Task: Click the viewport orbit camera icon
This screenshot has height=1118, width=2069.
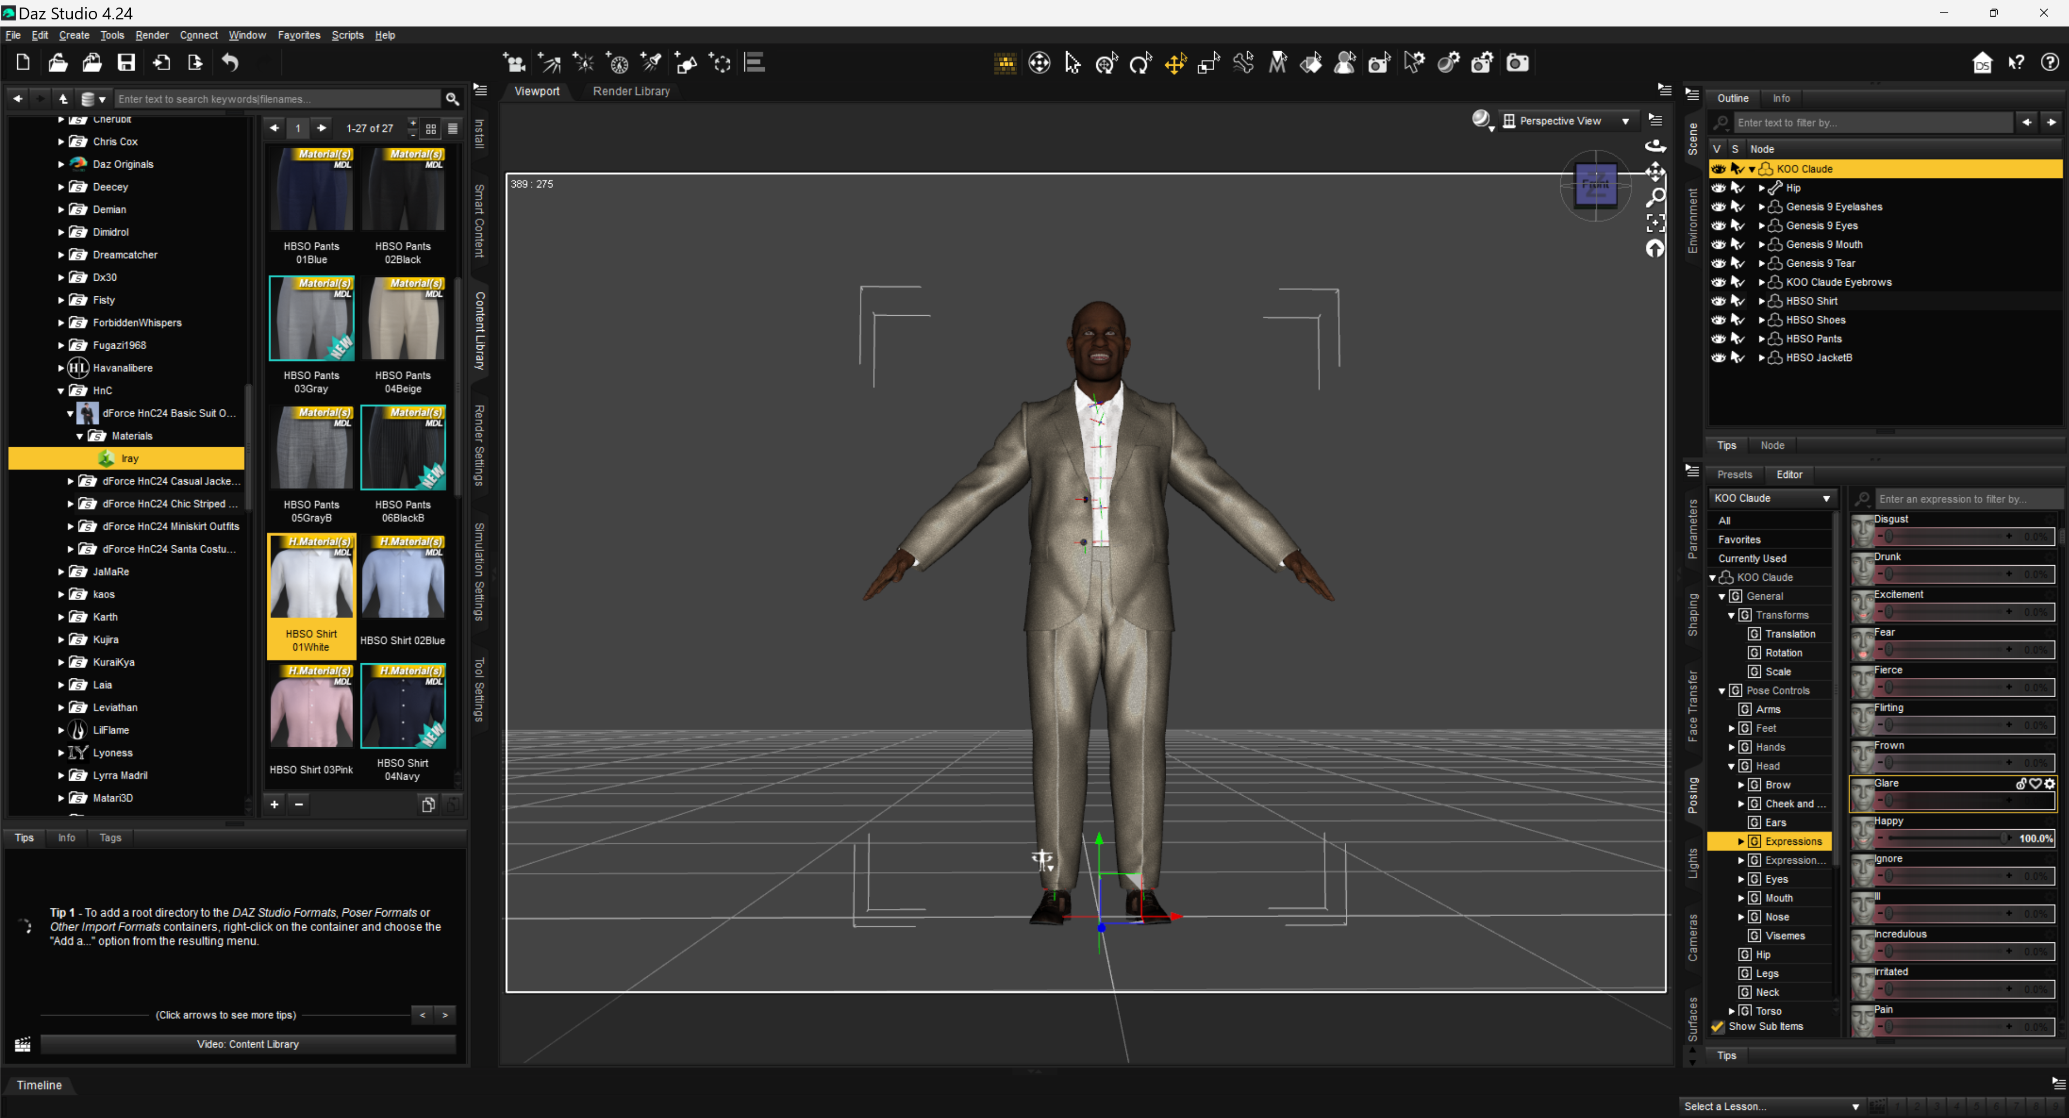Action: (x=1655, y=145)
